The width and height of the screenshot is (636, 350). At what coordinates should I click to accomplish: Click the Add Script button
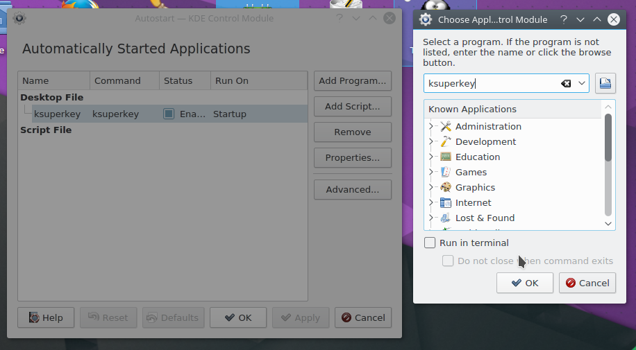pos(353,107)
